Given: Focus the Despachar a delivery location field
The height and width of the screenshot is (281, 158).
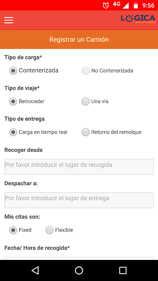Looking at the screenshot, I should [x=79, y=200].
